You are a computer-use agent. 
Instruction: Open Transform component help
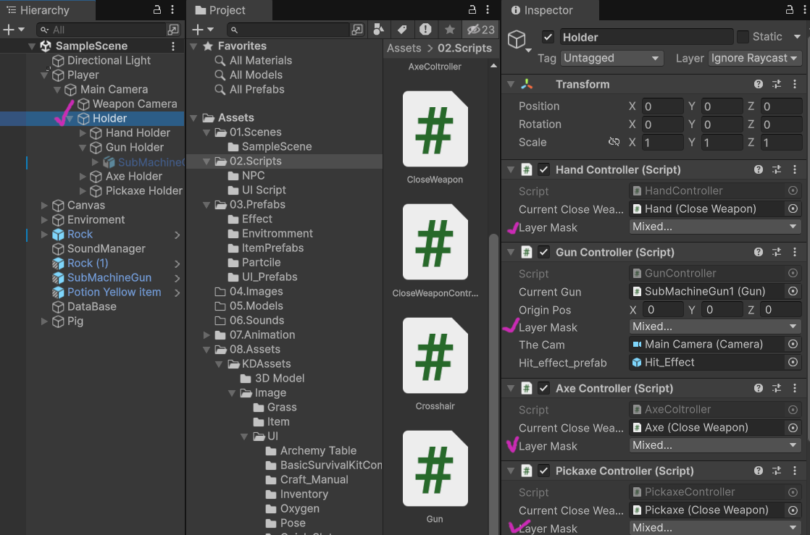click(x=758, y=84)
